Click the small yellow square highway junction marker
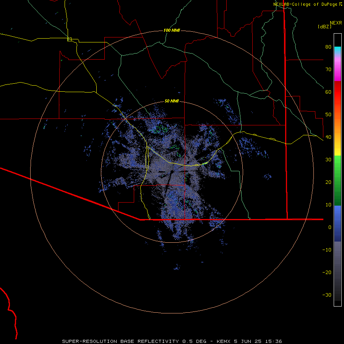 coord(69,39)
